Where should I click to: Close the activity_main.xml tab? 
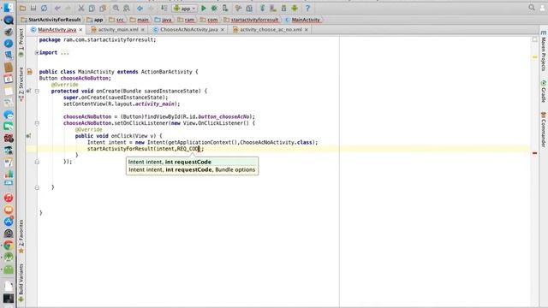pos(143,30)
